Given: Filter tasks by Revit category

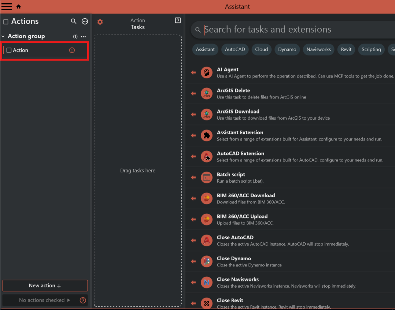Looking at the screenshot, I should [x=346, y=49].
